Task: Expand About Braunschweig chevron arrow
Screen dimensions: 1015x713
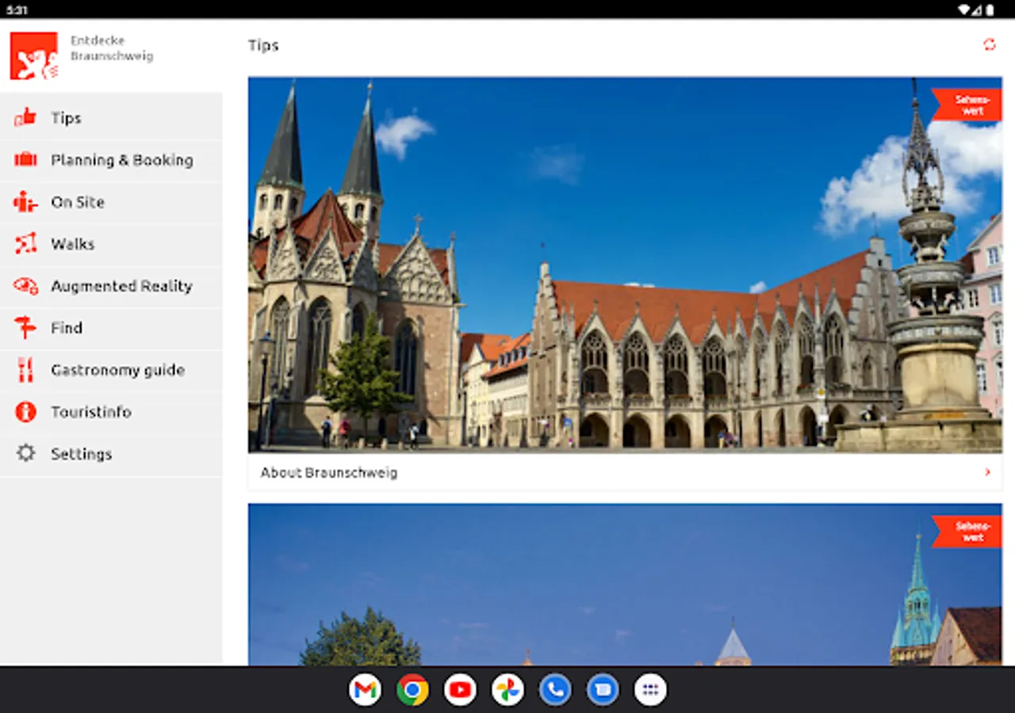Action: point(987,472)
